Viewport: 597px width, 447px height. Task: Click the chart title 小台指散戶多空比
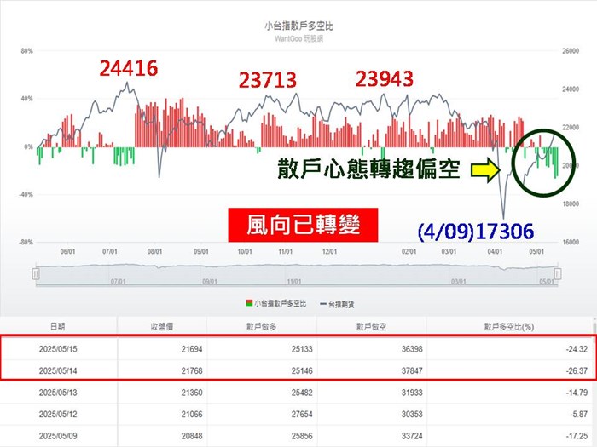298,27
